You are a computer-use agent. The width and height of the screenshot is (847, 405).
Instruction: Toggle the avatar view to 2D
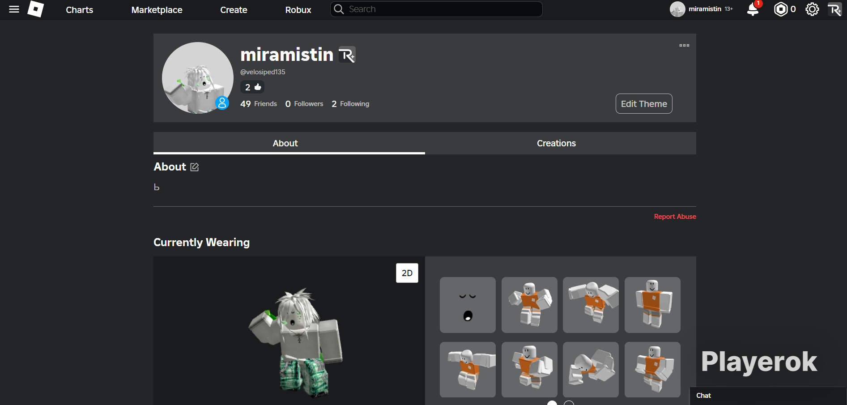[x=407, y=273]
